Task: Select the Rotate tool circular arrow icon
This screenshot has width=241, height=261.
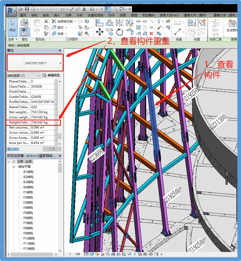Action: [119, 32]
